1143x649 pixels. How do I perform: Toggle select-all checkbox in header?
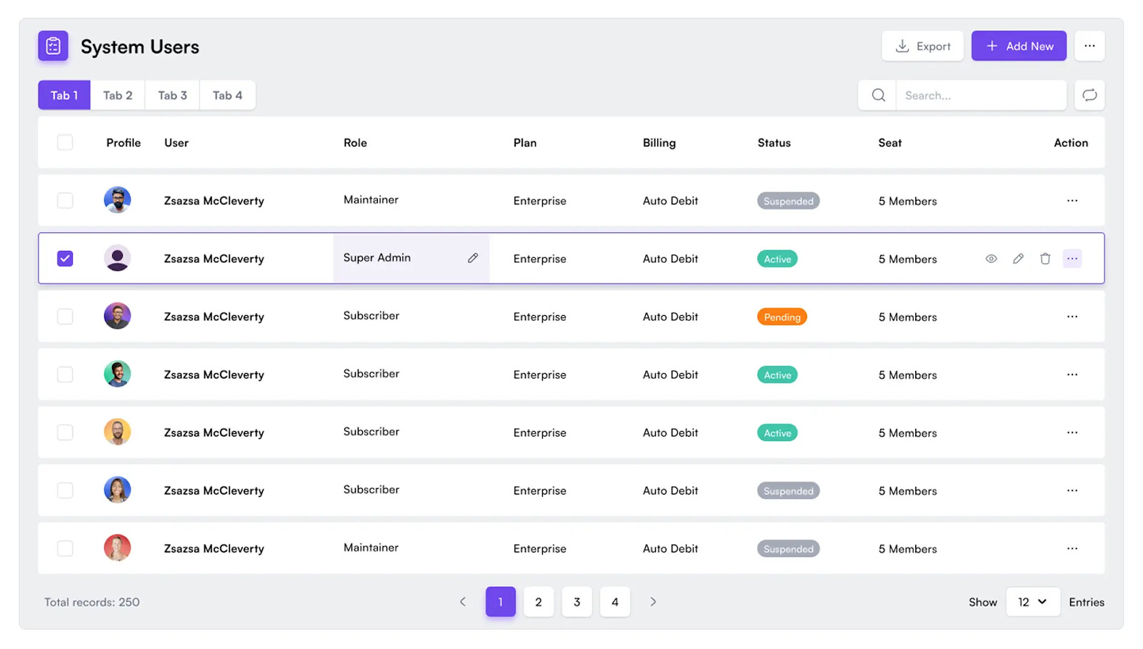tap(65, 142)
